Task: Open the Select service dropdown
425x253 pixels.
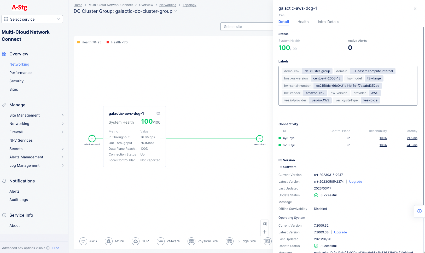Action: (32, 19)
